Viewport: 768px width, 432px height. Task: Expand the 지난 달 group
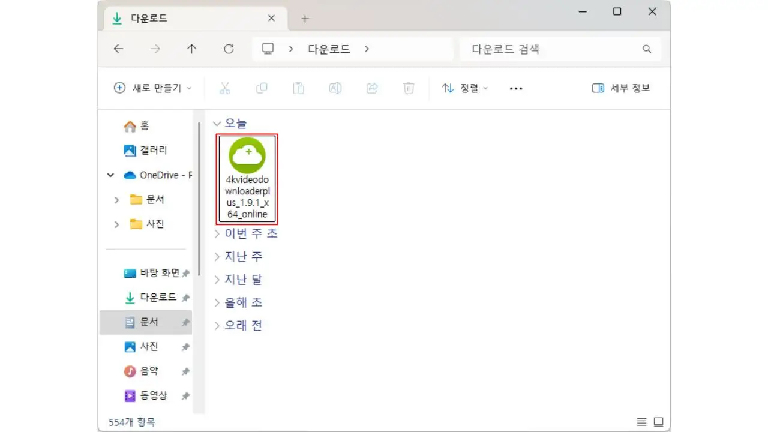[217, 280]
